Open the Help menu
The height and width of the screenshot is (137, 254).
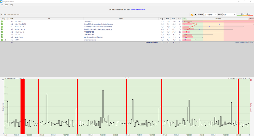point(12,5)
